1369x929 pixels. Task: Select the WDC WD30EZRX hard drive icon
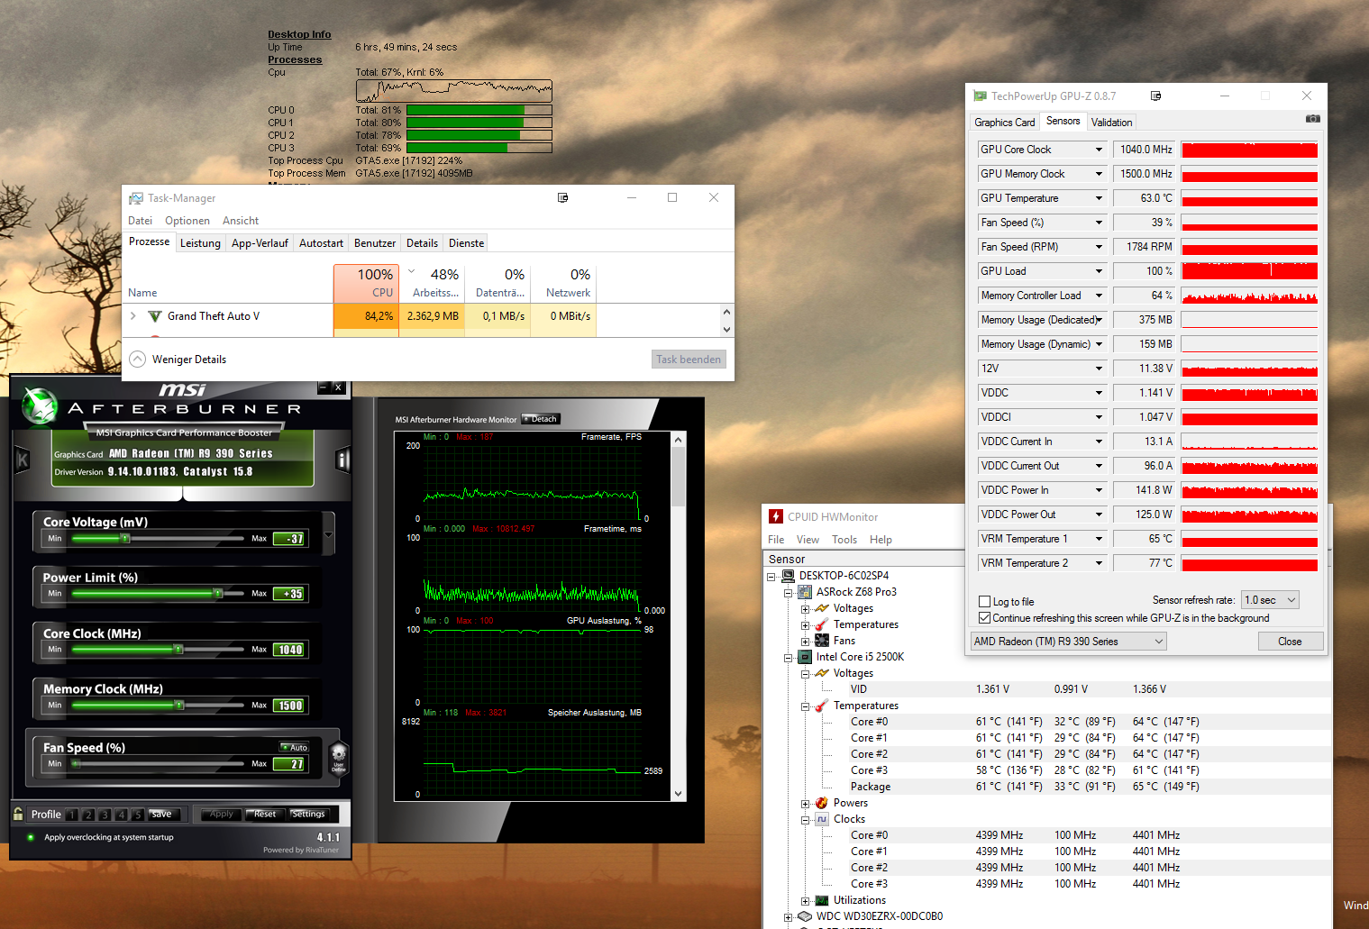pyautogui.click(x=805, y=916)
